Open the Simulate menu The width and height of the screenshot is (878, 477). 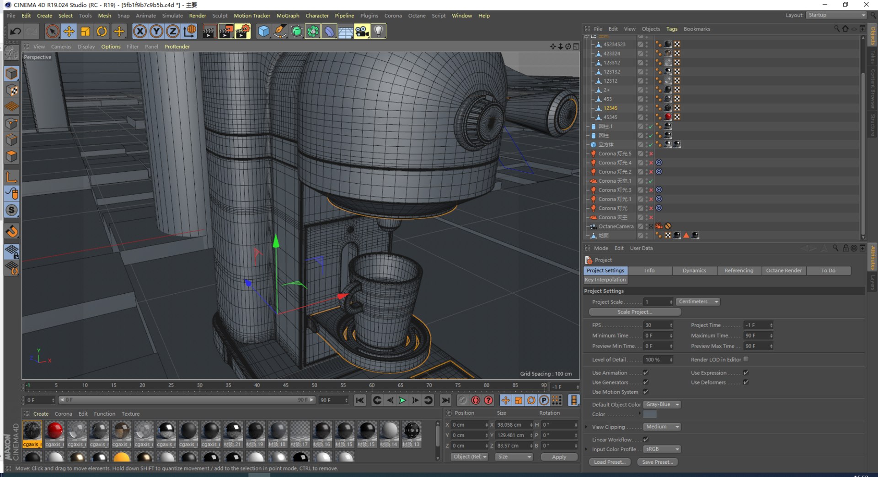172,16
